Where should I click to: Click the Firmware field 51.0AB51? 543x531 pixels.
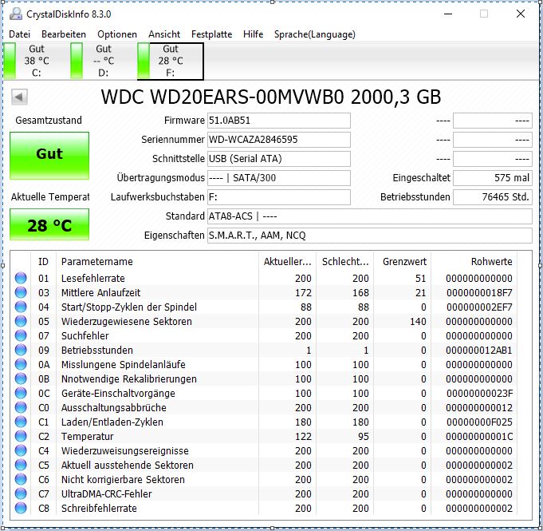tap(279, 121)
